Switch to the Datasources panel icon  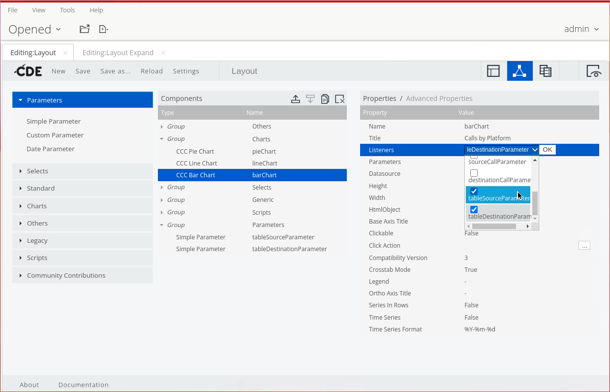click(x=545, y=71)
